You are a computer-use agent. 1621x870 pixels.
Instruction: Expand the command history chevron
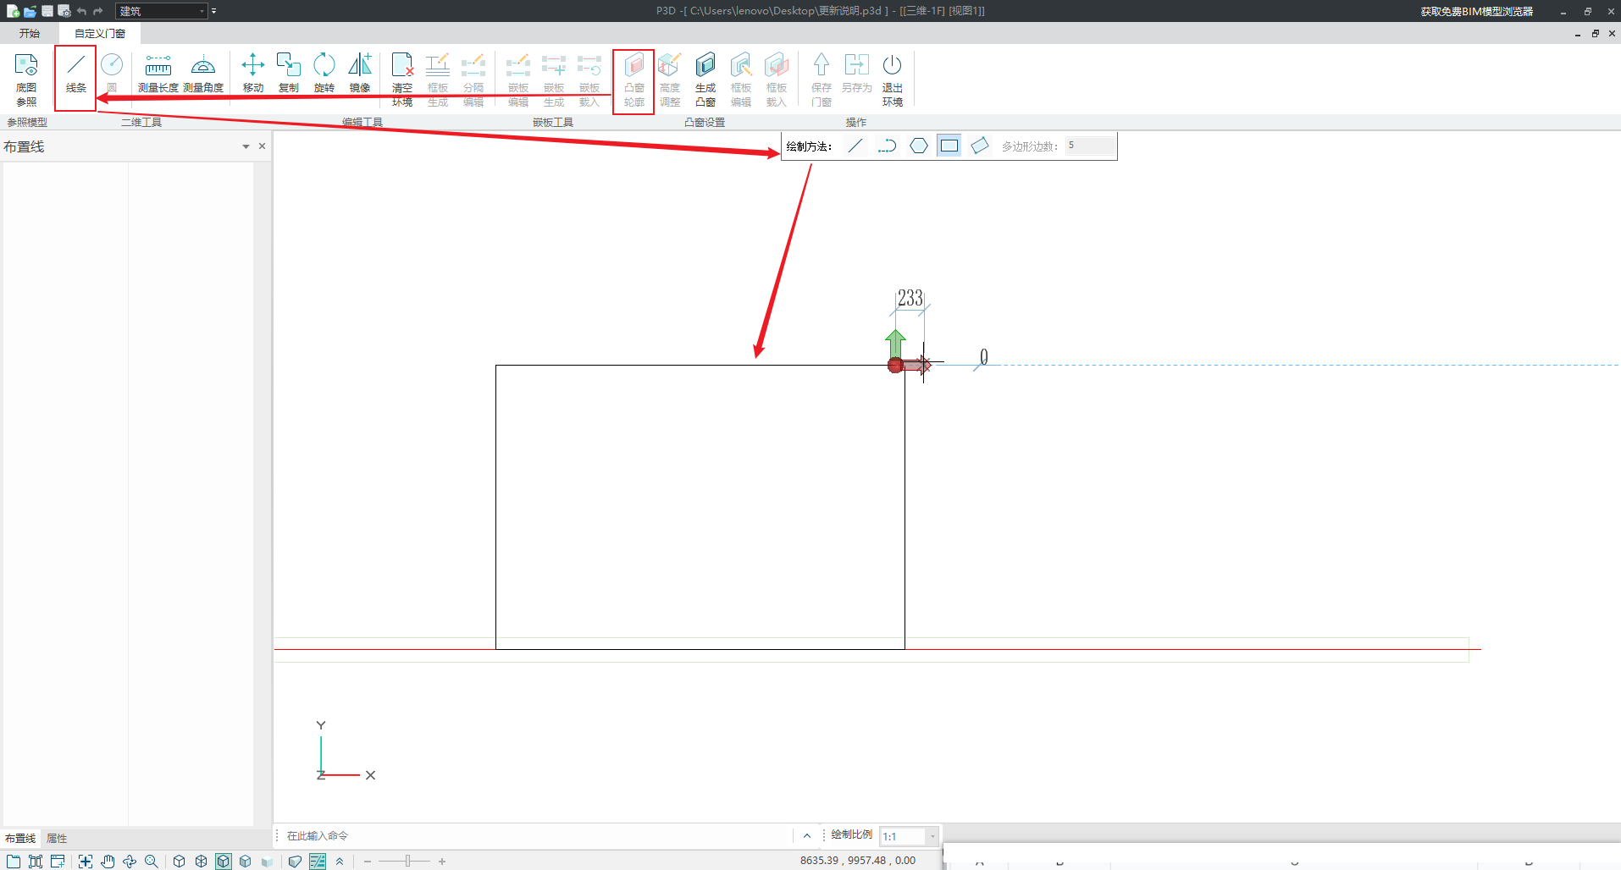(807, 836)
